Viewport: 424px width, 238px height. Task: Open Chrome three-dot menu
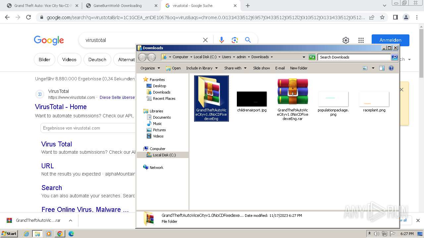tap(417, 17)
